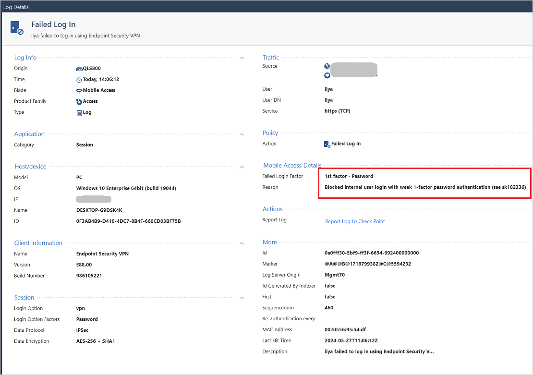This screenshot has width=533, height=375.
Task: Click the QLS800 origin gateway icon
Action: [79, 69]
